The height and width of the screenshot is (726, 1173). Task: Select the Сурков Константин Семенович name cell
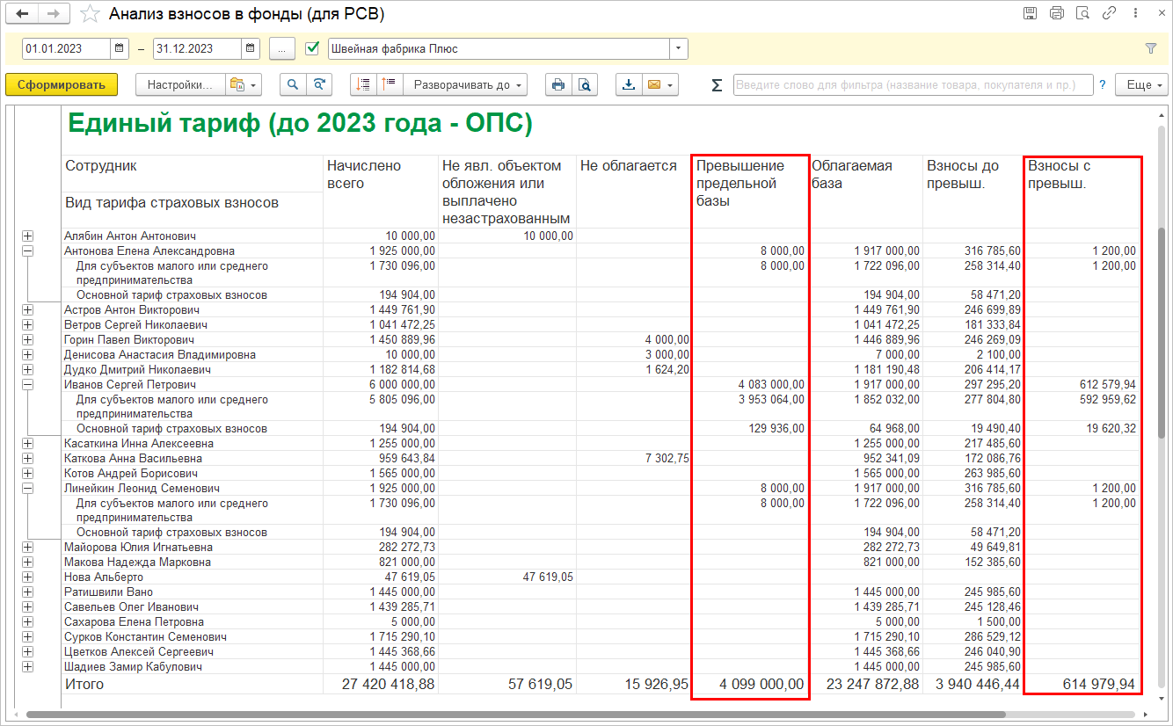(x=193, y=636)
